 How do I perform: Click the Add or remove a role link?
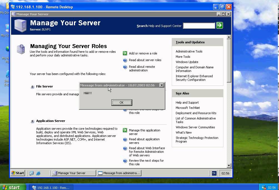143,53
